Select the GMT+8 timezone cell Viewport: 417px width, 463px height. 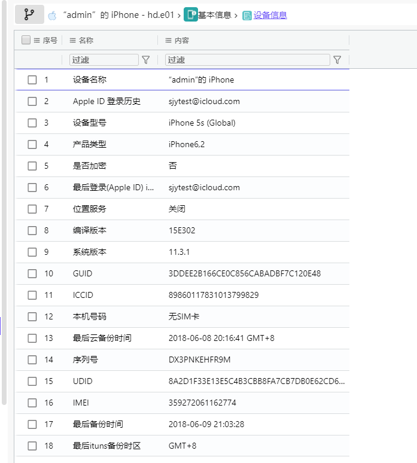click(x=182, y=446)
